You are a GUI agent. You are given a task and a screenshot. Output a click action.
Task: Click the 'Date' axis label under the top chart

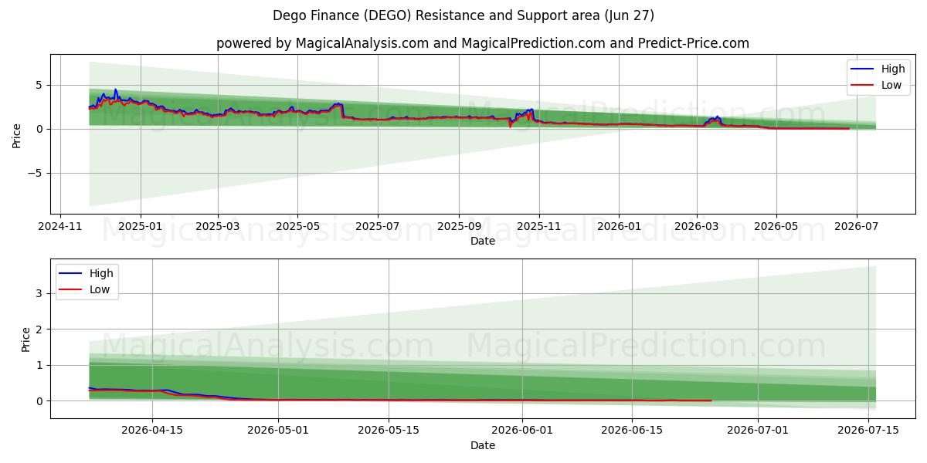483,242
